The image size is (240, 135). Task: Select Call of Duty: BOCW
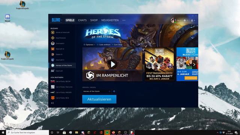pos(62,81)
